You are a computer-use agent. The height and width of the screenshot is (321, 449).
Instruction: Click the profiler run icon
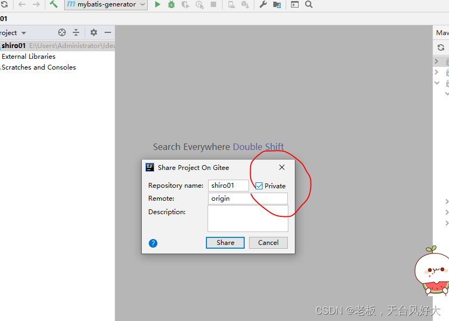199,4
